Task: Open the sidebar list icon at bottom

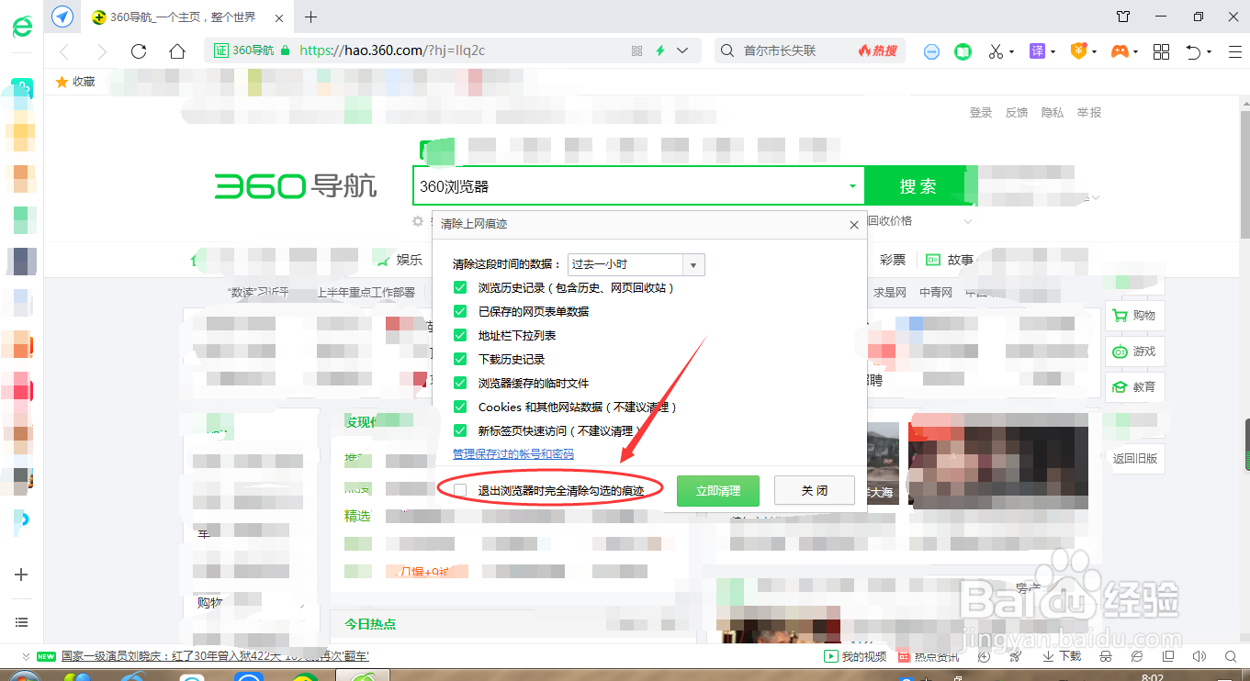Action: coord(21,622)
